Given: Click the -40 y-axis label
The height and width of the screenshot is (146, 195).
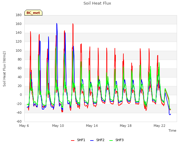Looking at the screenshot, I should point(19,113).
